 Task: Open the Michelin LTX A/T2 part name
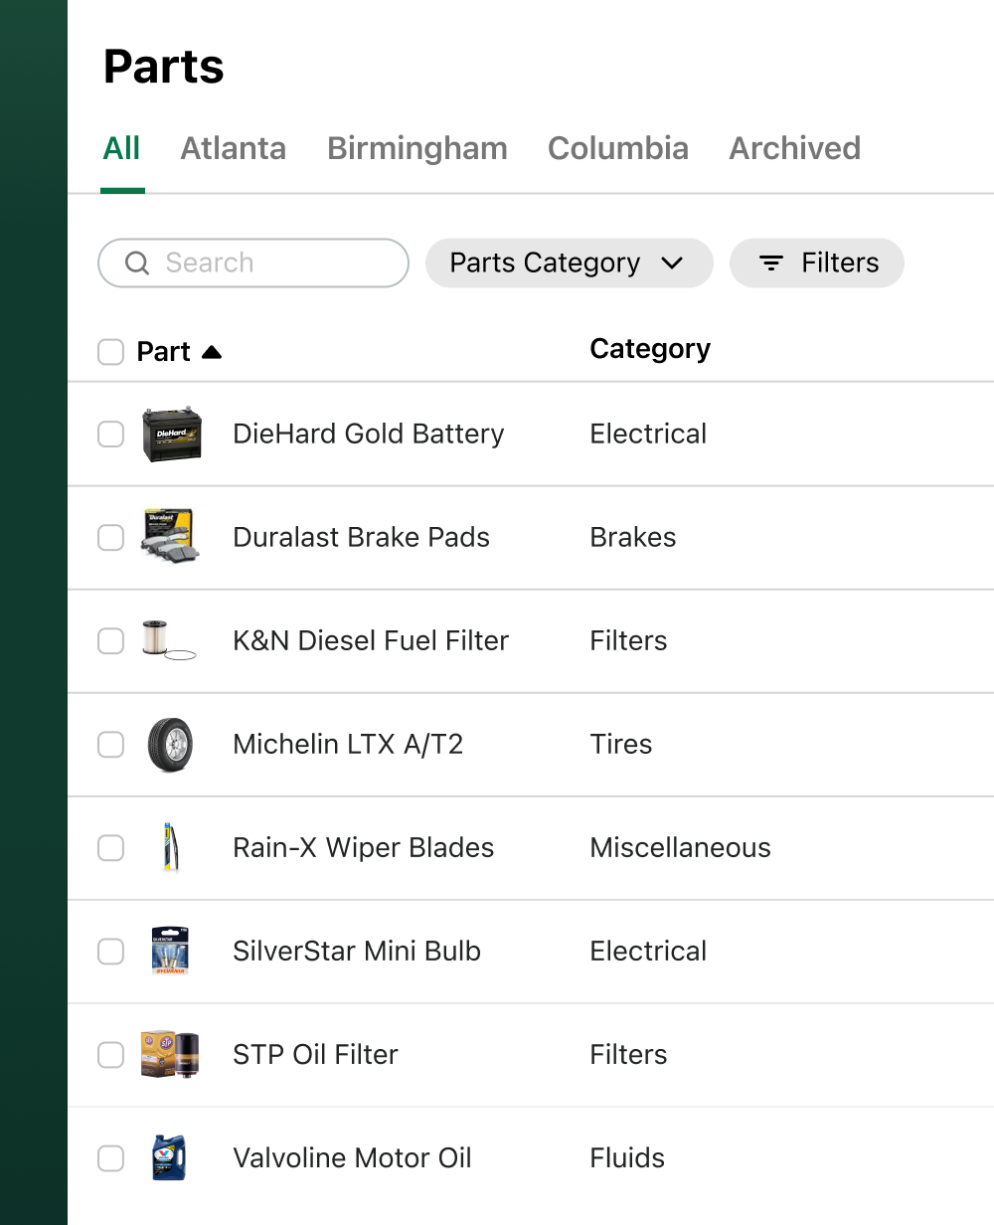click(348, 744)
